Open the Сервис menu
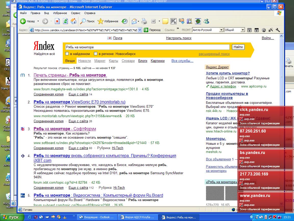The height and width of the screenshot is (221, 294). (x=76, y=13)
